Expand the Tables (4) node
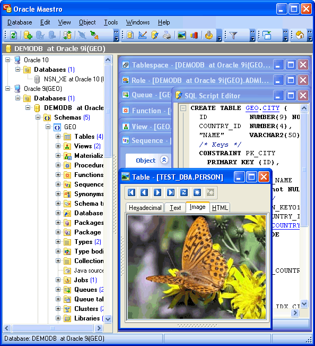 pyautogui.click(x=58, y=137)
